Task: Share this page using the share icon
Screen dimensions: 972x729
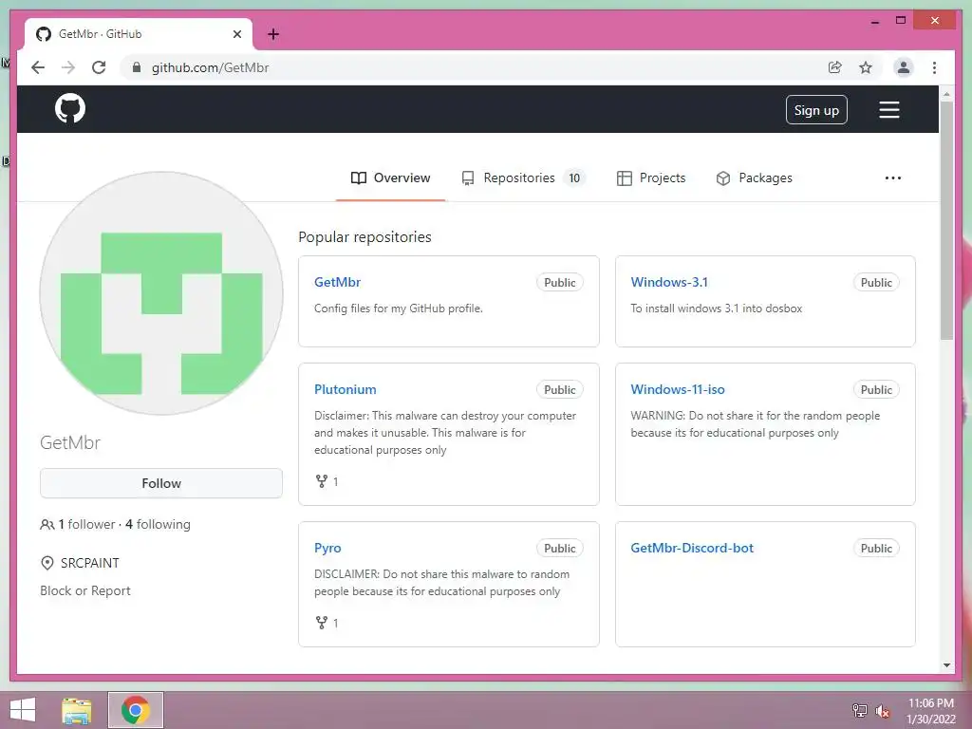Action: click(x=835, y=67)
